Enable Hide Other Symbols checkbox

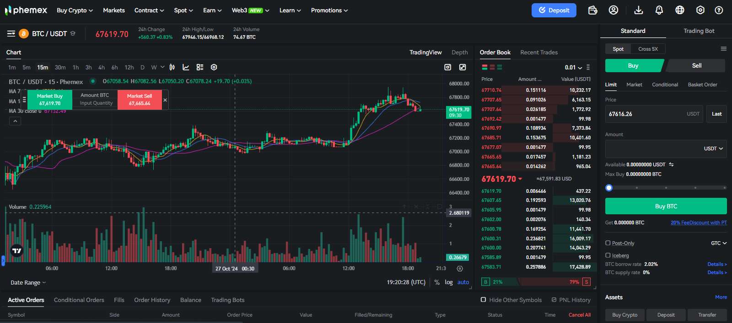coord(483,300)
